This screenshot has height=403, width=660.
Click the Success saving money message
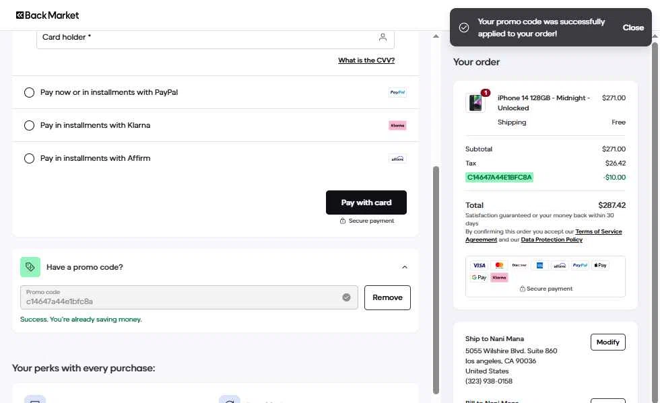point(81,320)
